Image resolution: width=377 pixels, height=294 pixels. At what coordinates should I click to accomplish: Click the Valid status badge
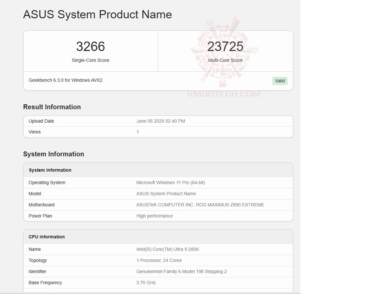pyautogui.click(x=279, y=81)
